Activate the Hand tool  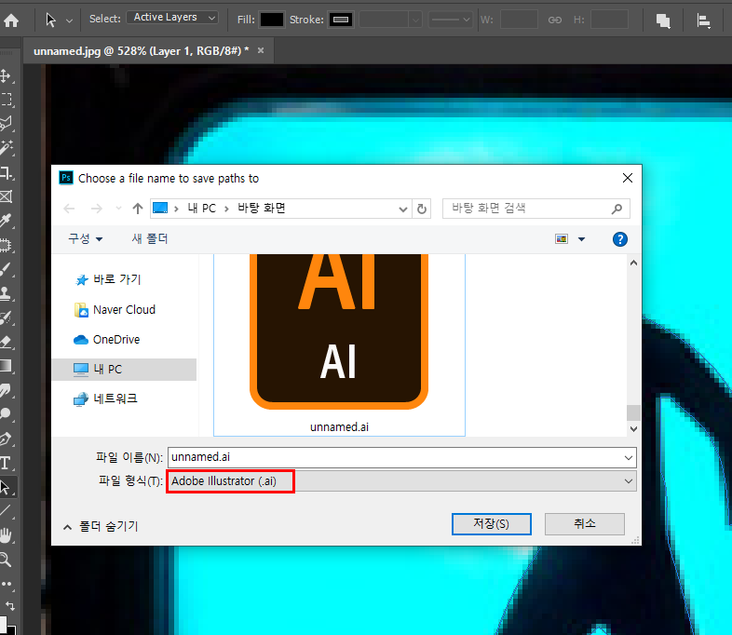click(x=6, y=535)
